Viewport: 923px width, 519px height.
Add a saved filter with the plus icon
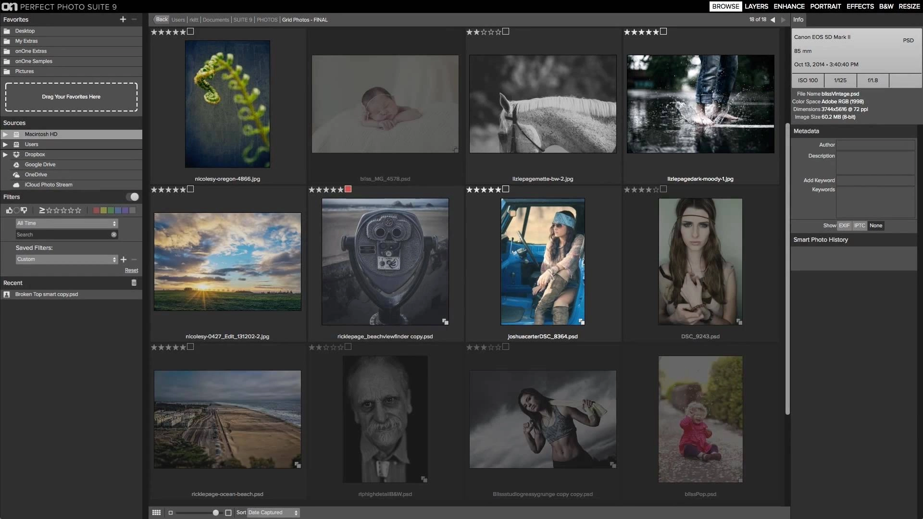tap(124, 259)
